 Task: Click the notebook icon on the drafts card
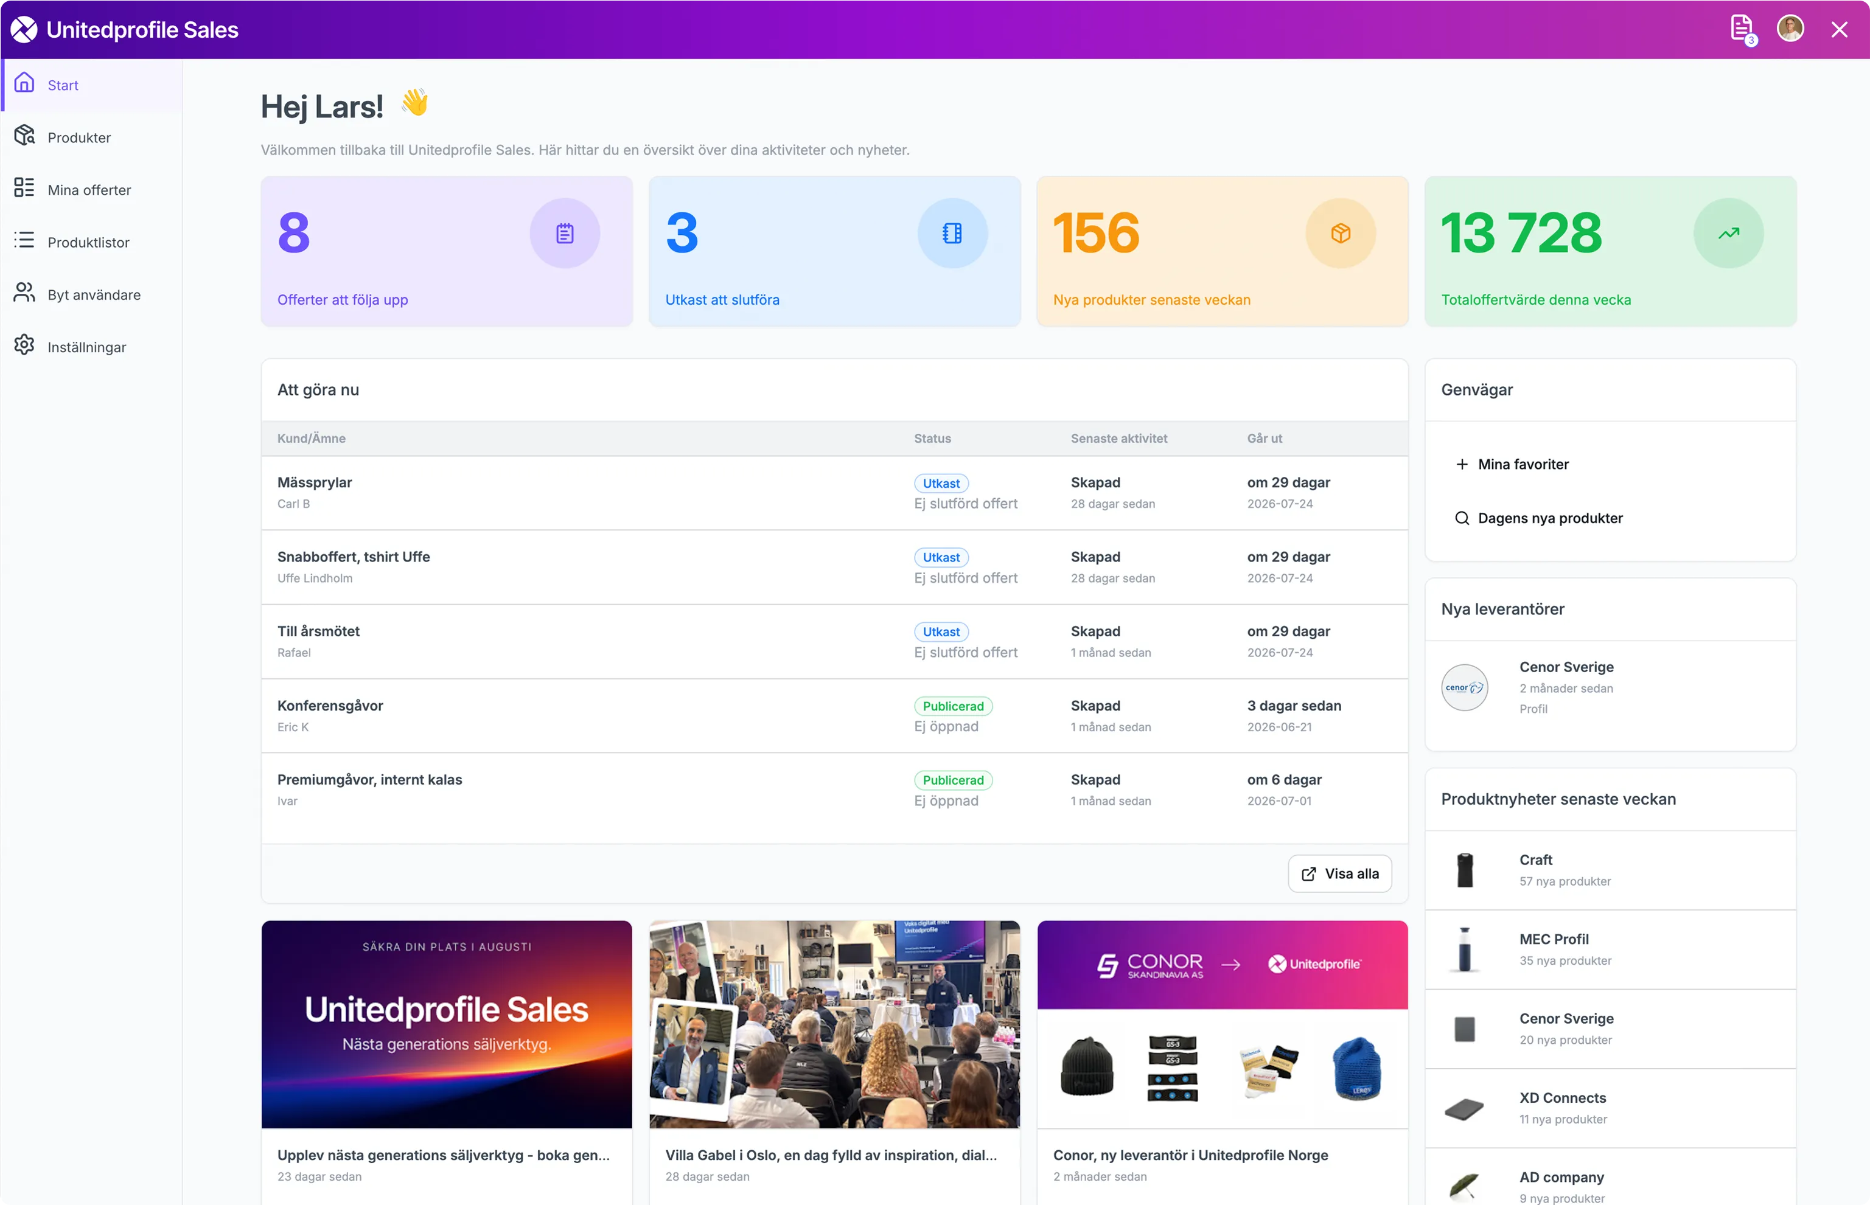click(x=952, y=233)
